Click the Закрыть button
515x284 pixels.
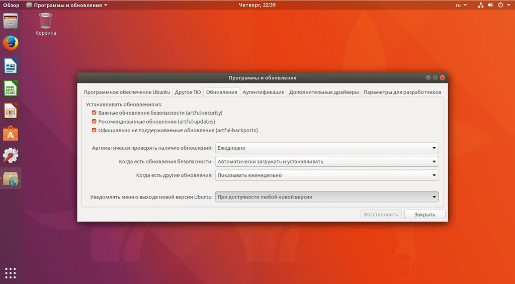coord(424,215)
